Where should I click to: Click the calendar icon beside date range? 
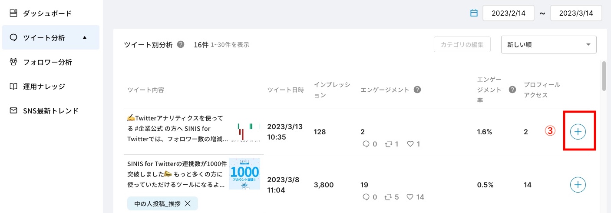pyautogui.click(x=474, y=13)
